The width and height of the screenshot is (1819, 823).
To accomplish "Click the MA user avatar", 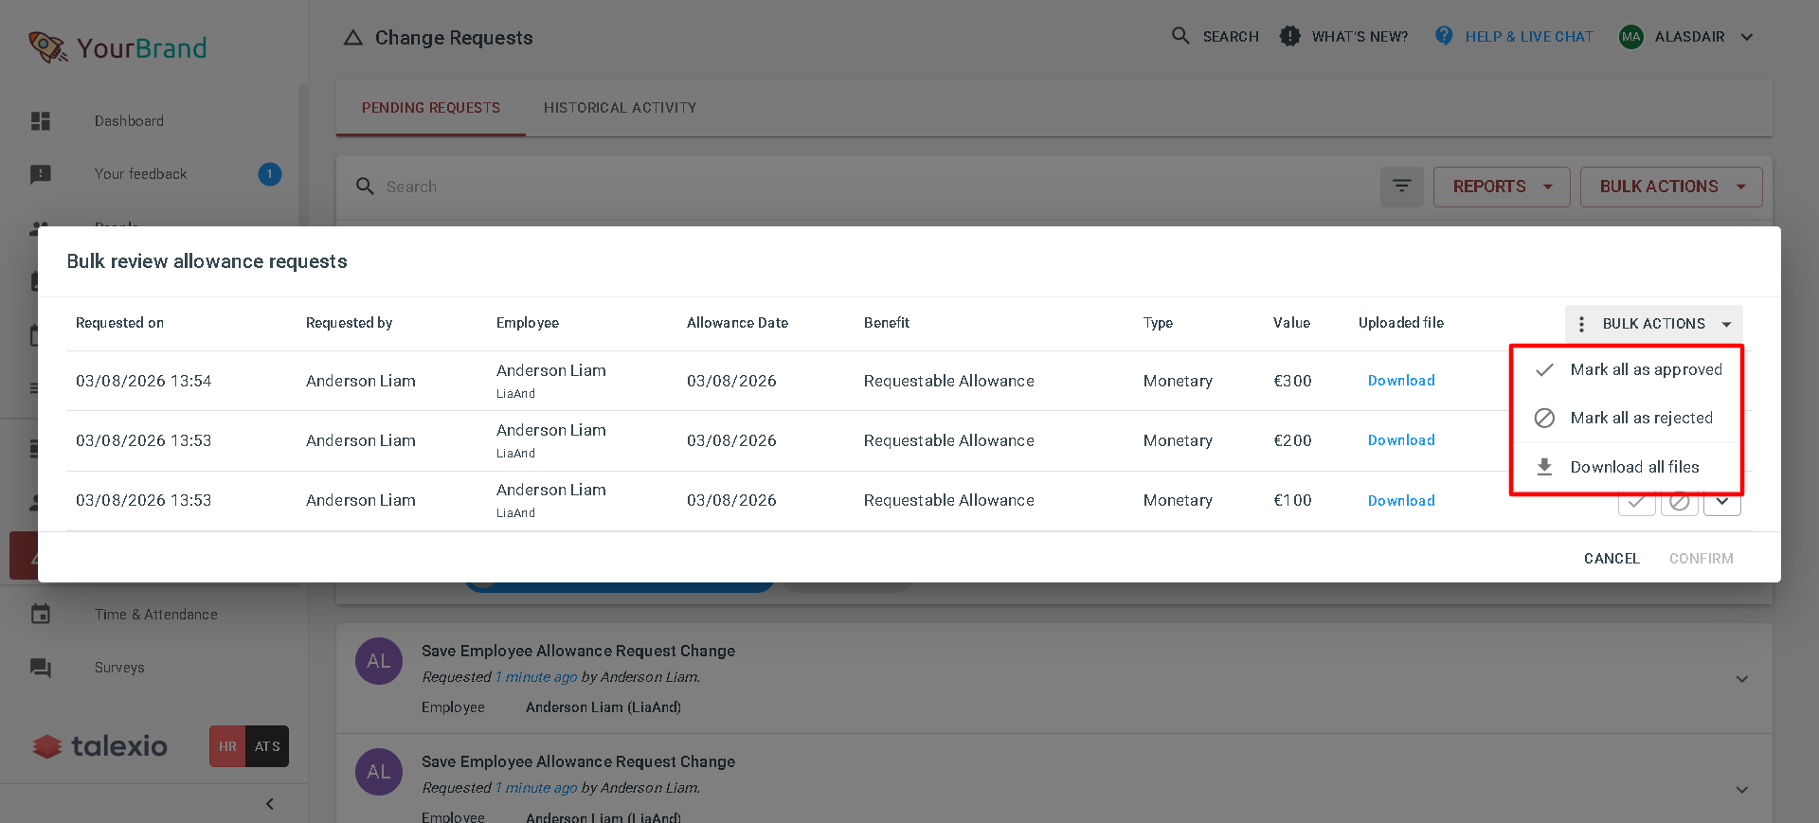I will (1631, 37).
